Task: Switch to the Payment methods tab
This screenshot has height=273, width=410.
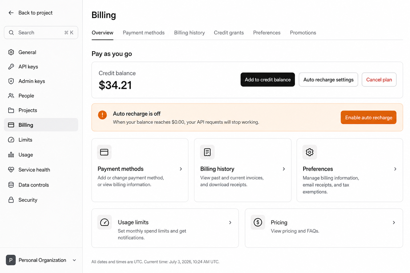Action: [x=144, y=33]
